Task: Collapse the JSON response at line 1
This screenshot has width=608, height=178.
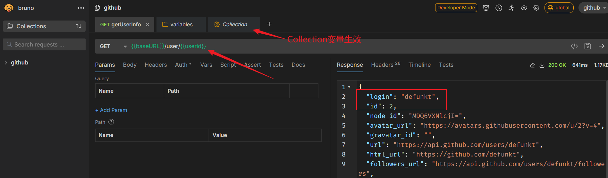Action: pos(349,87)
